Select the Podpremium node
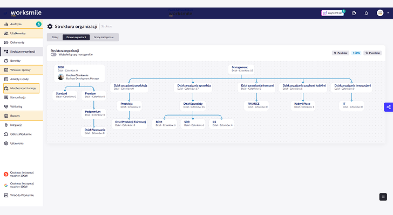393x215 pixels. [94, 113]
